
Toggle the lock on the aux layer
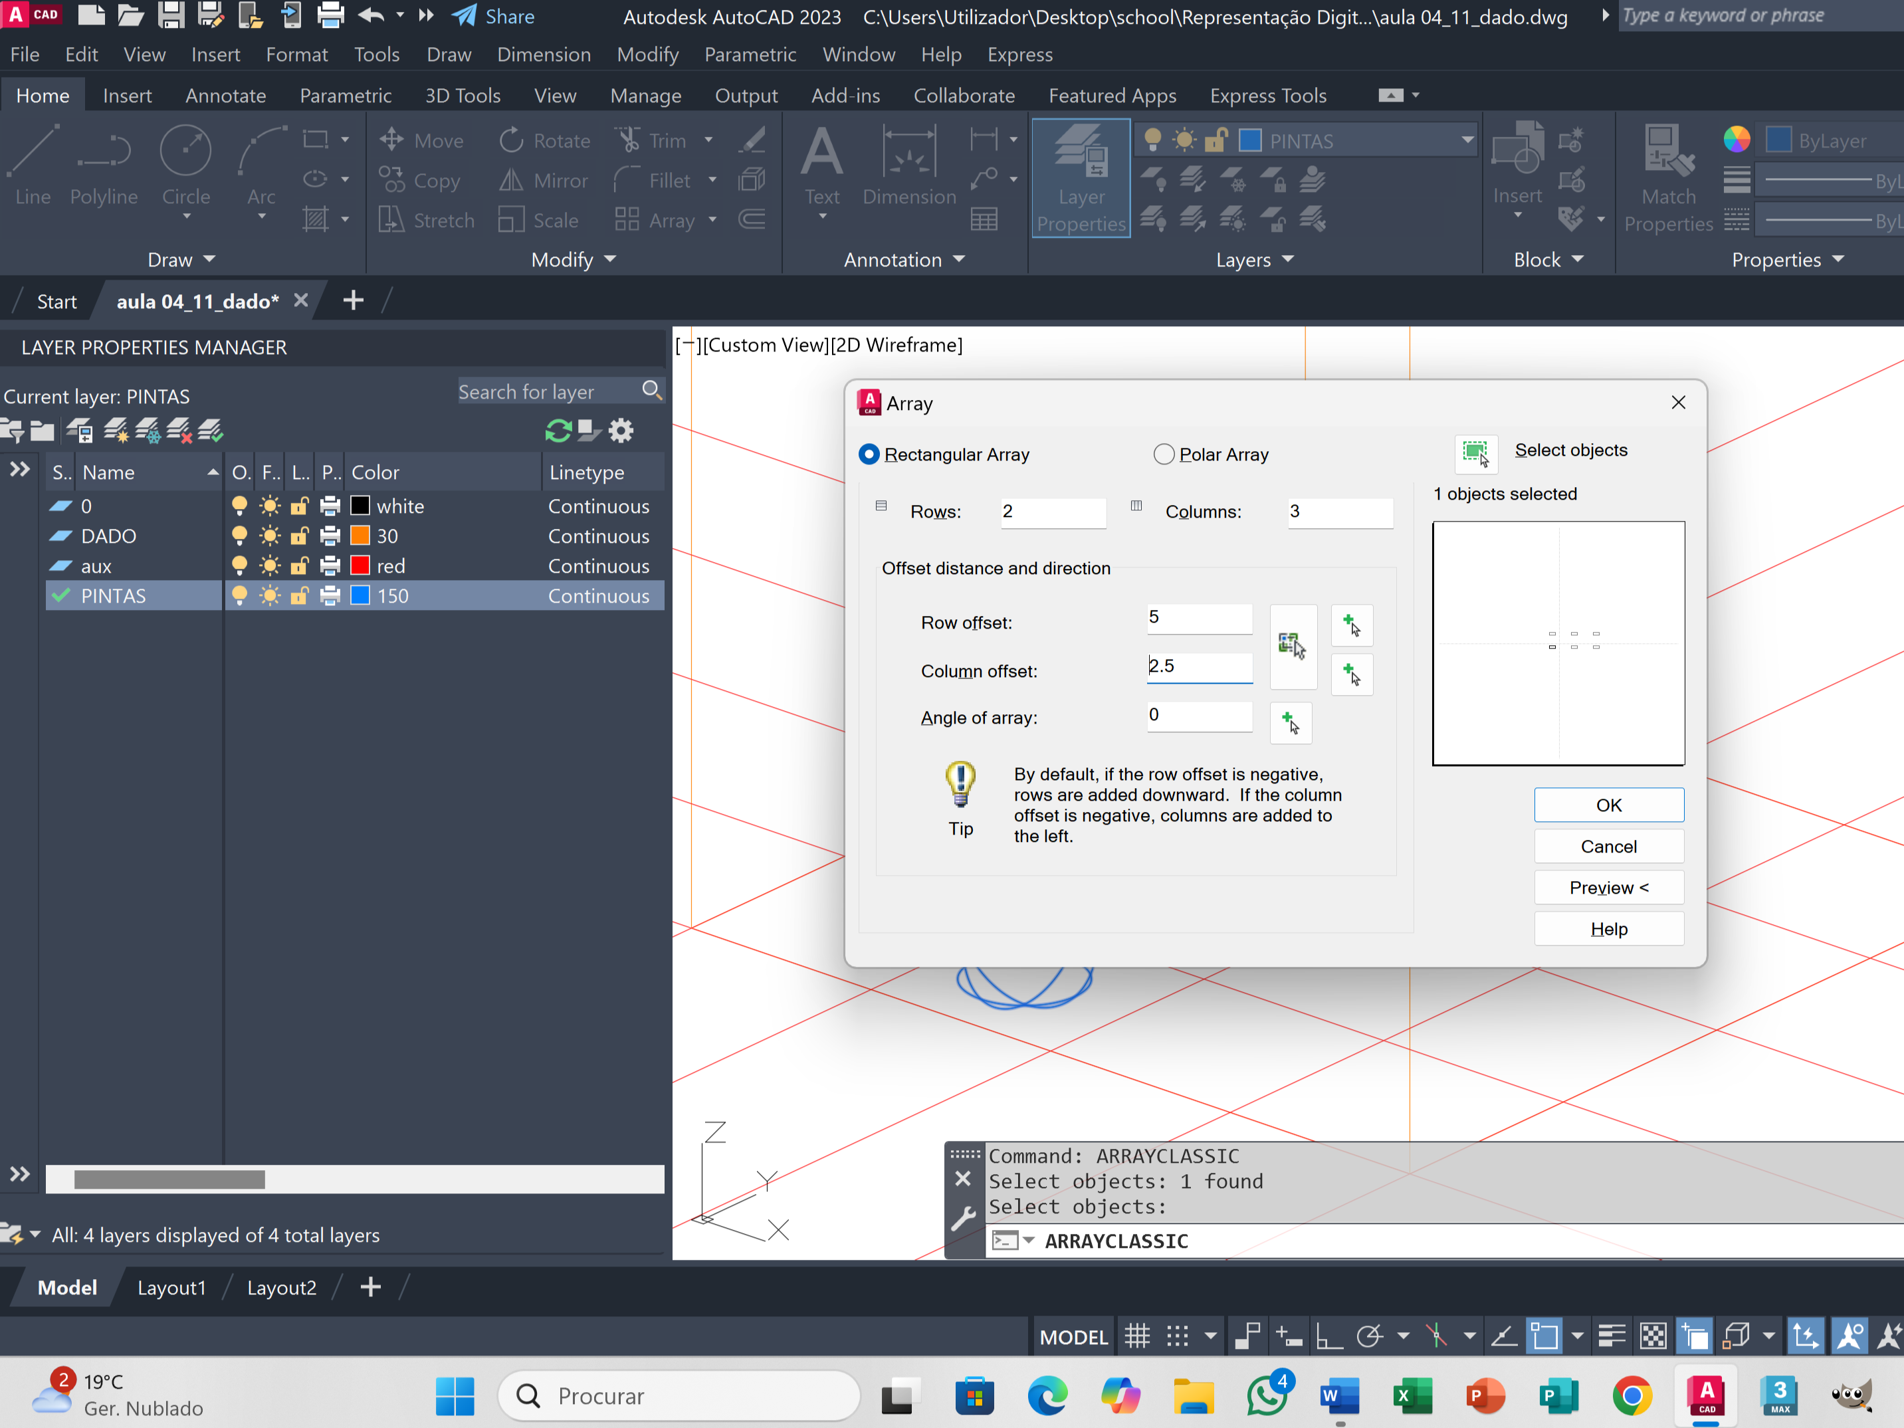(298, 566)
